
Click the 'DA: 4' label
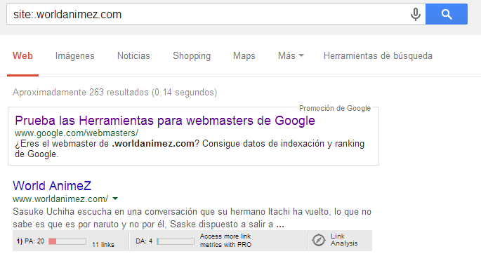[144, 241]
